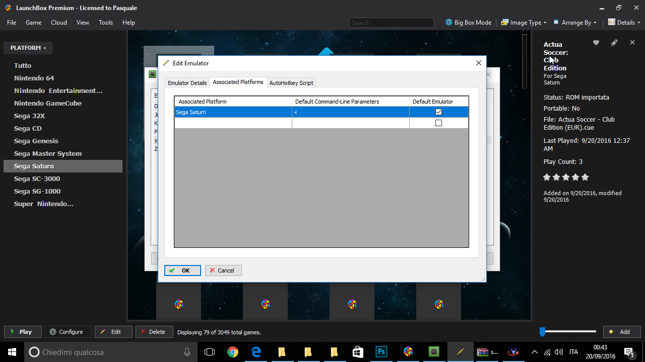645x362 pixels.
Task: Select the Associated Platforms tab
Action: click(238, 82)
